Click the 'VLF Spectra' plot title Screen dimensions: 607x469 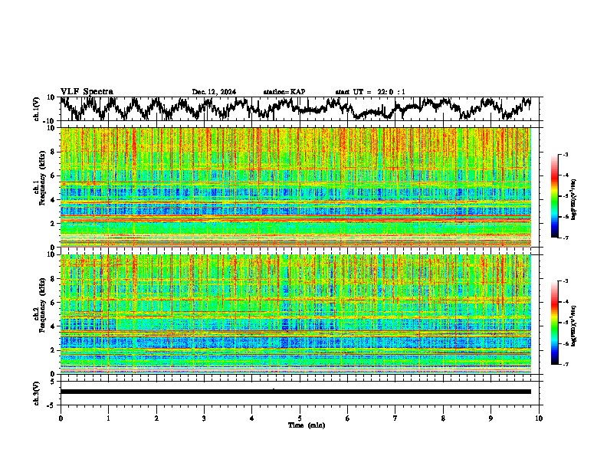pyautogui.click(x=87, y=92)
